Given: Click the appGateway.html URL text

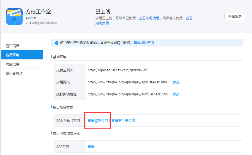Looking at the screenshot, I should tap(128, 82).
